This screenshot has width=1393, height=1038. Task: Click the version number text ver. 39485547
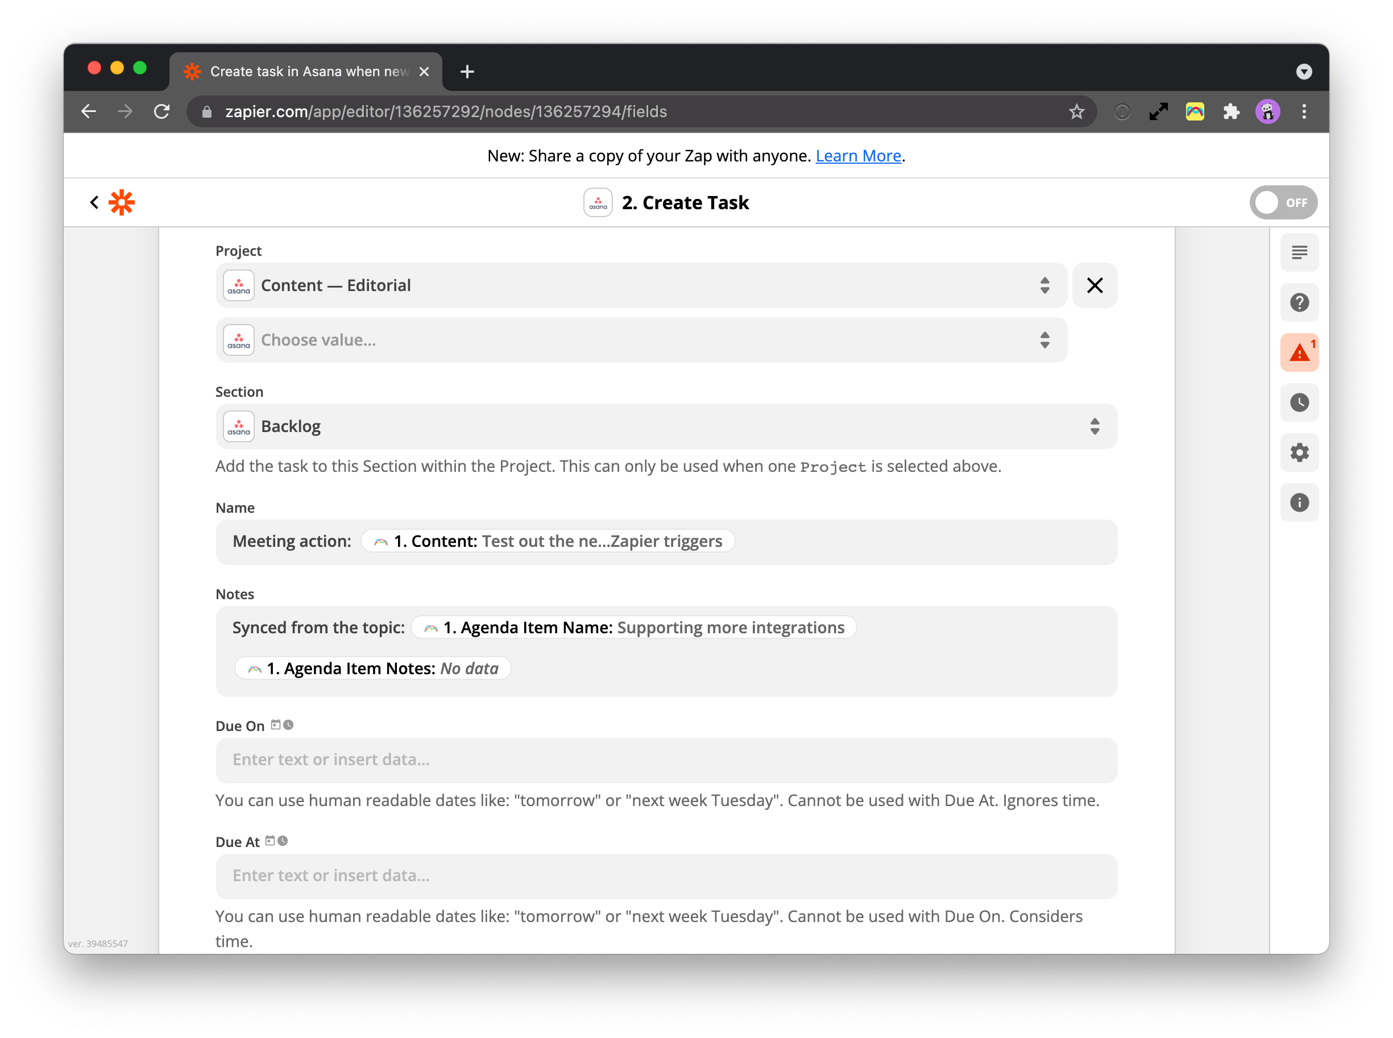click(x=97, y=943)
